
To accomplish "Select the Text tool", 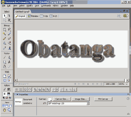I will click(9, 62).
